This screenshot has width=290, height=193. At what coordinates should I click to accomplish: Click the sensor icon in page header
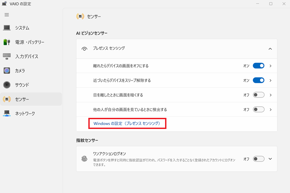point(80,16)
